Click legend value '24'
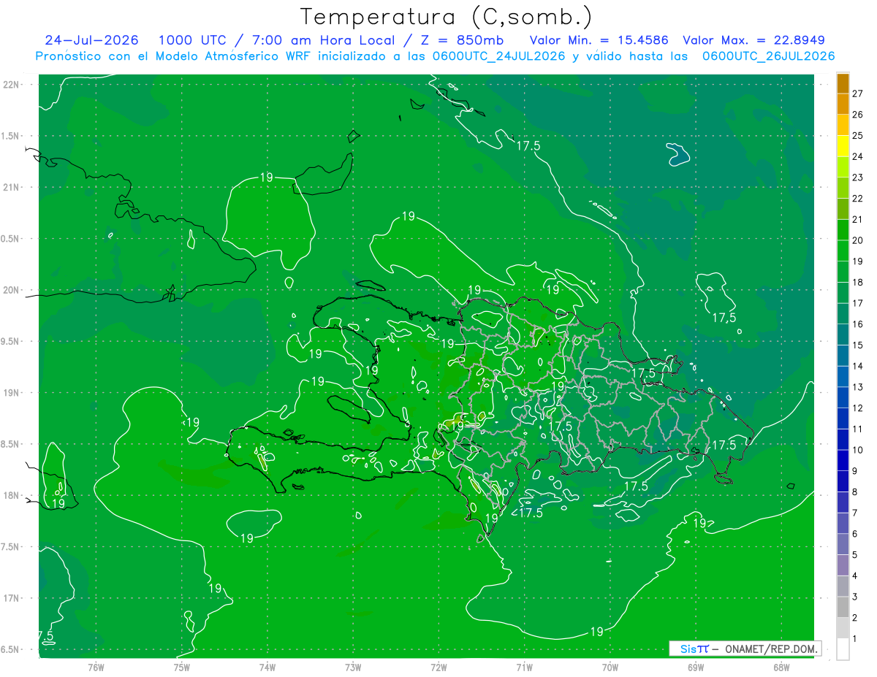 pos(857,156)
